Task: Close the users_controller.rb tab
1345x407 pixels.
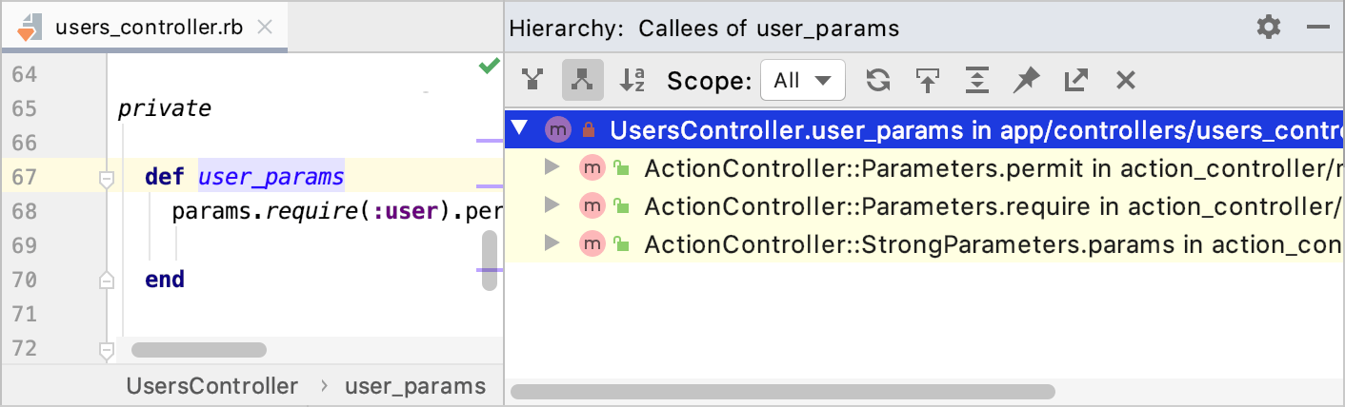Action: pyautogui.click(x=266, y=27)
